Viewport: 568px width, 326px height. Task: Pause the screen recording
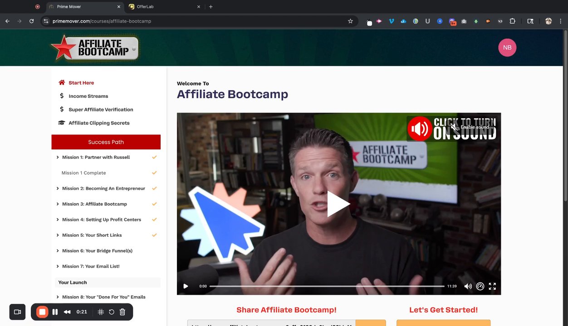[x=55, y=312]
